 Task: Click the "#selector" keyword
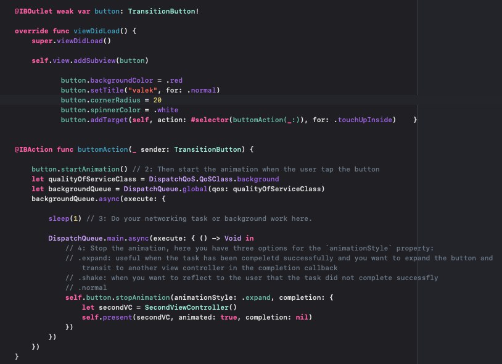click(210, 120)
